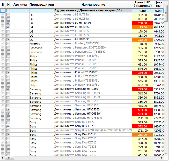Select the red 572.00 price cell

tap(143, 126)
